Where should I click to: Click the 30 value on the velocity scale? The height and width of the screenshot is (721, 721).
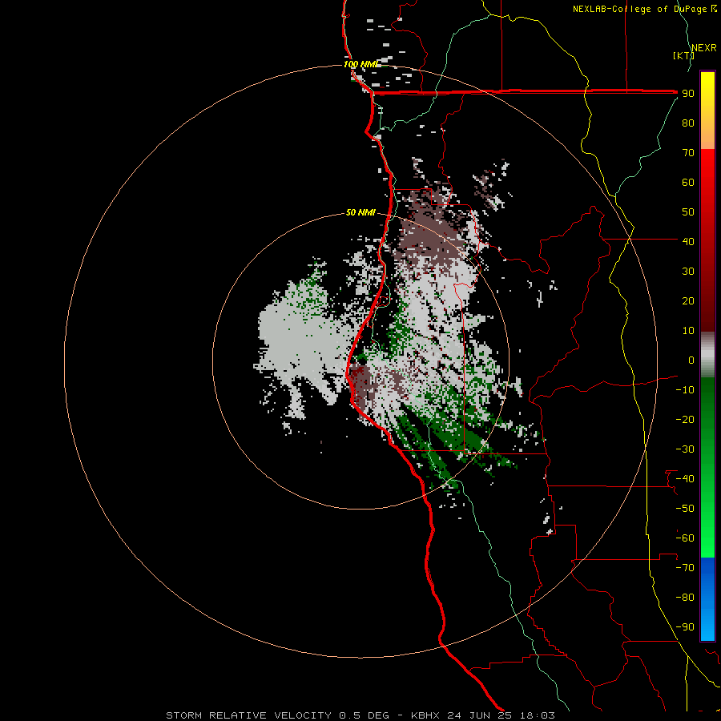point(688,272)
